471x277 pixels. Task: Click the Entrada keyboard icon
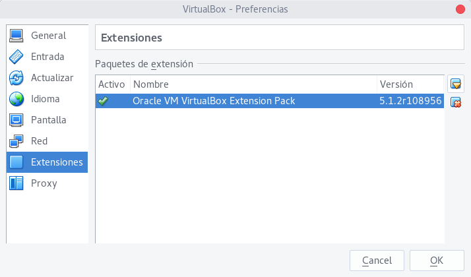click(16, 57)
